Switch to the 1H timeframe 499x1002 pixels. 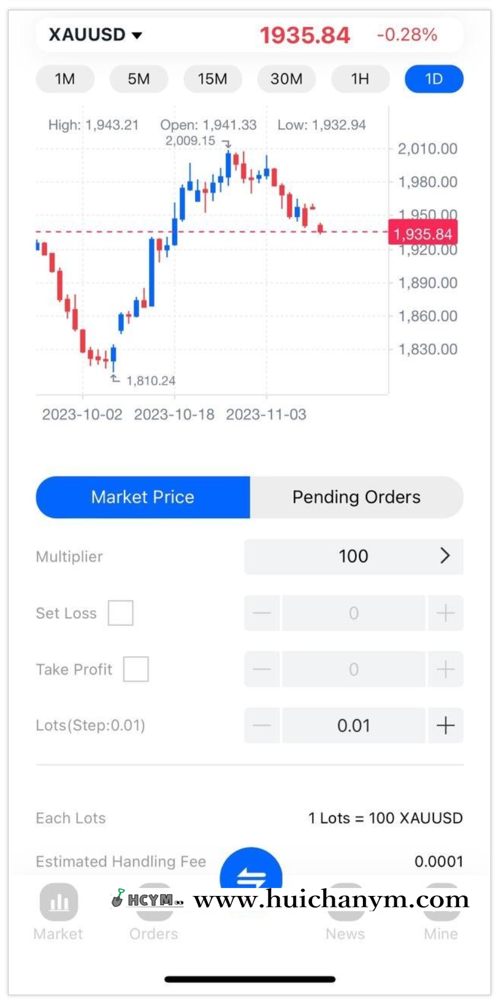[360, 79]
